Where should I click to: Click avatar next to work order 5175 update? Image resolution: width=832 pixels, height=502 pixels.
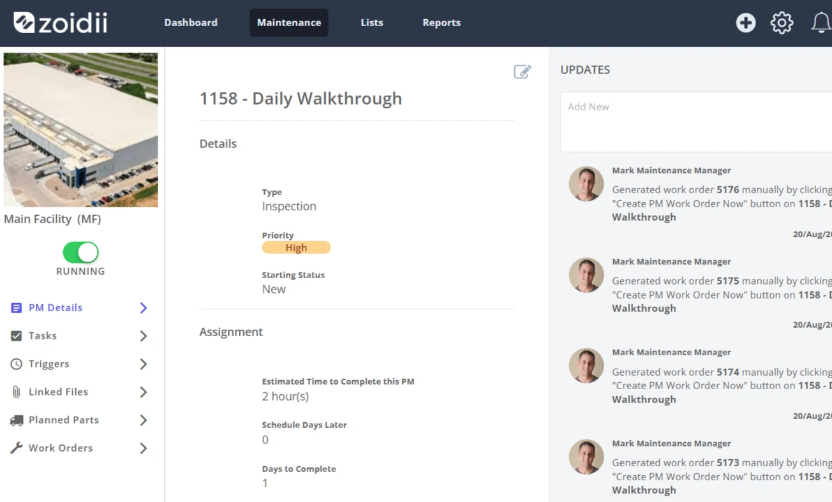click(x=586, y=275)
